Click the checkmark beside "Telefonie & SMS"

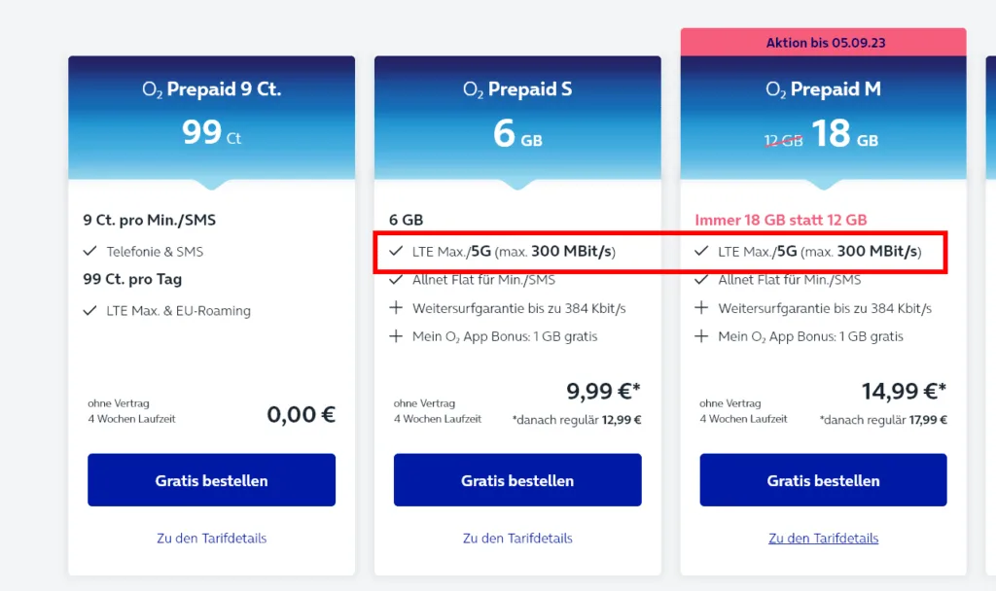point(89,251)
